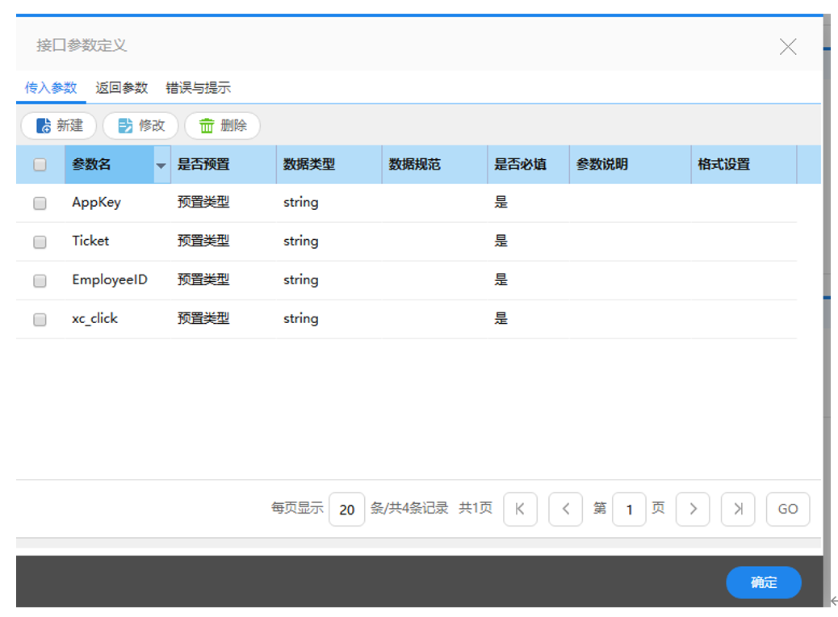The width and height of the screenshot is (838, 617).
Task: Check the xc_click parameter checkbox
Action: (x=40, y=319)
